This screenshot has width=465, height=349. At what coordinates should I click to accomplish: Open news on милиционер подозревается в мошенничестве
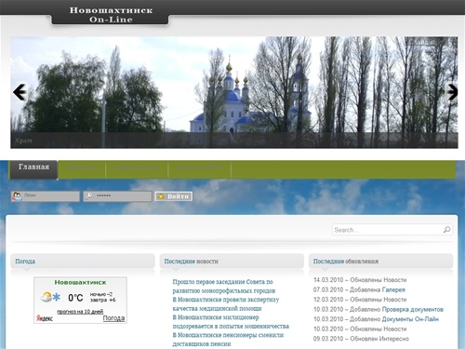231,322
